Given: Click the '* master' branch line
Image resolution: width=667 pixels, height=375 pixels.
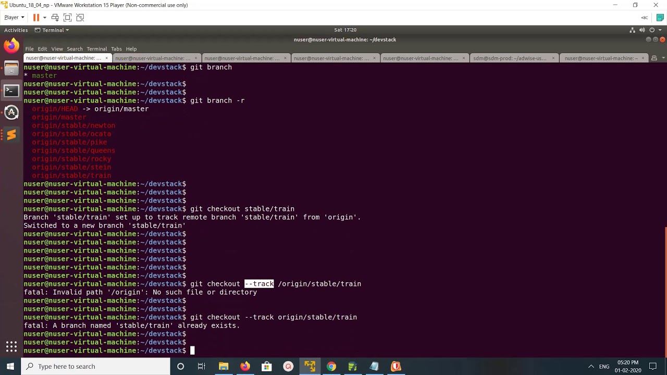Looking at the screenshot, I should [40, 76].
